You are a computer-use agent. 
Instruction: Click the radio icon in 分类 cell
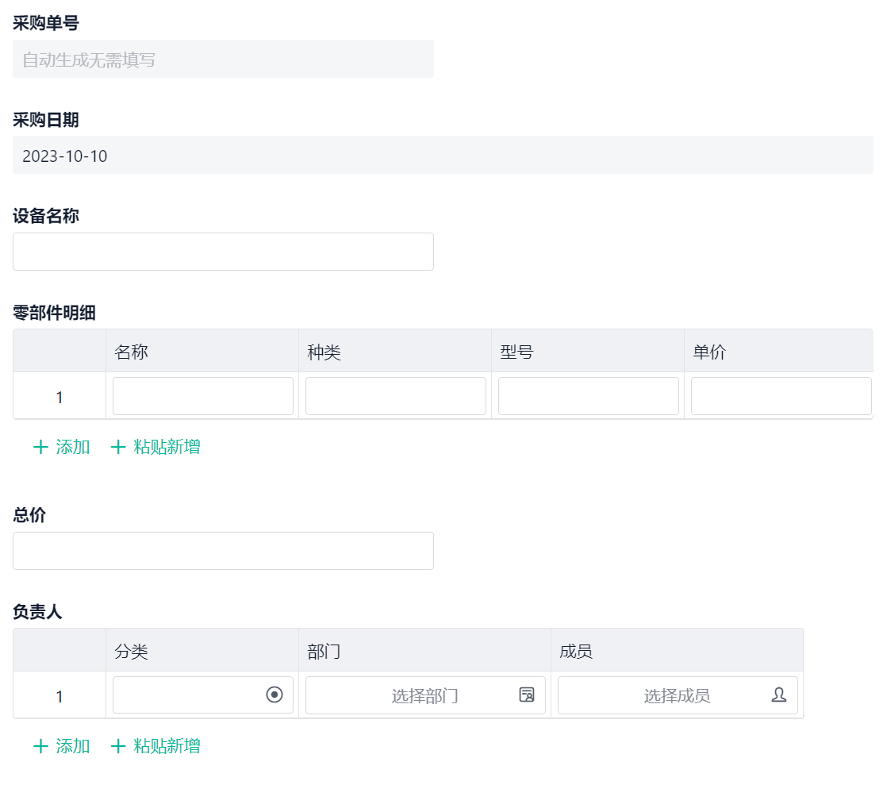pos(274,695)
